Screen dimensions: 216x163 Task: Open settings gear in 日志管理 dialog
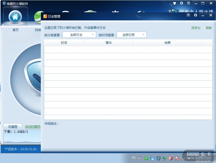click(196, 15)
